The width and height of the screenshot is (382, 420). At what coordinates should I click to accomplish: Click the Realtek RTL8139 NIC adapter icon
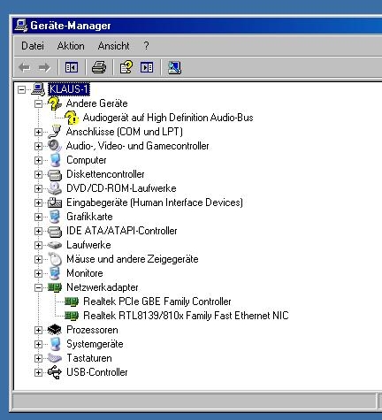[72, 316]
